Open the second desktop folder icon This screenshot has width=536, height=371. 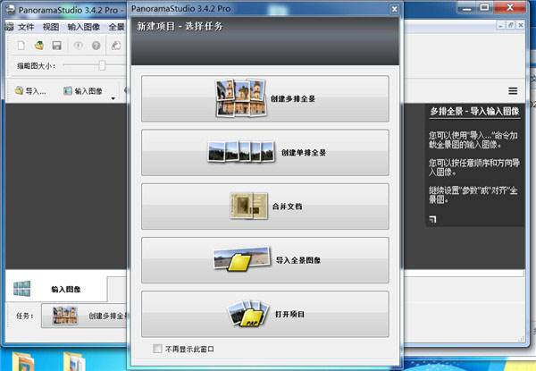74,361
